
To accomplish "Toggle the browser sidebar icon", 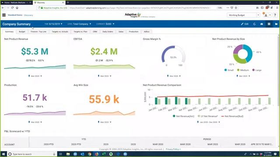I will 262,8.
